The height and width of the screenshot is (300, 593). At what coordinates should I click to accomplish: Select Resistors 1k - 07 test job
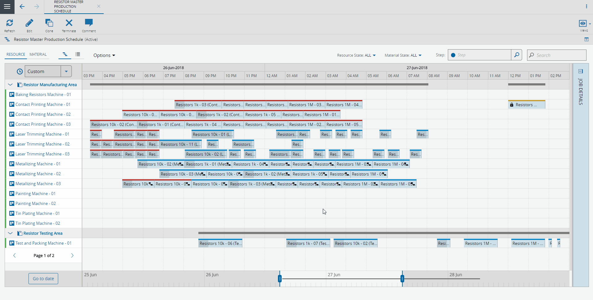pos(308,243)
